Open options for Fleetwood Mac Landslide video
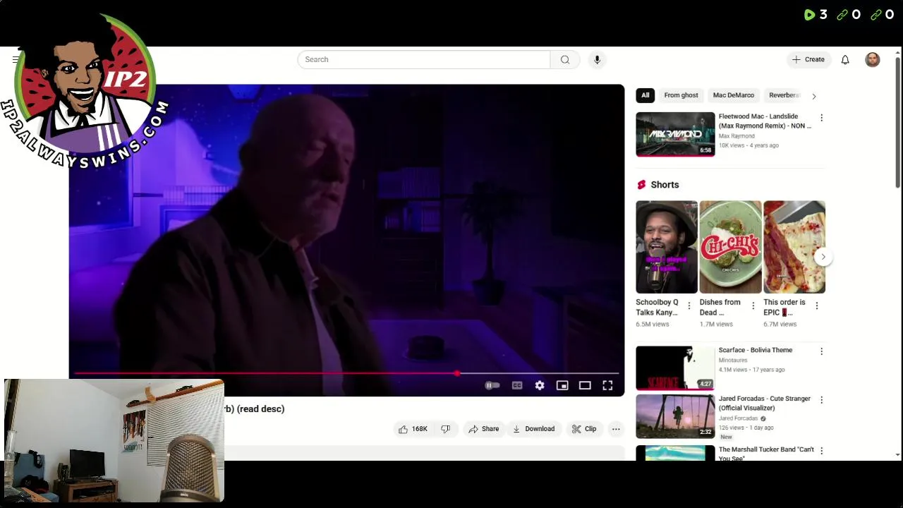Screen dimensions: 903x508 (821, 118)
